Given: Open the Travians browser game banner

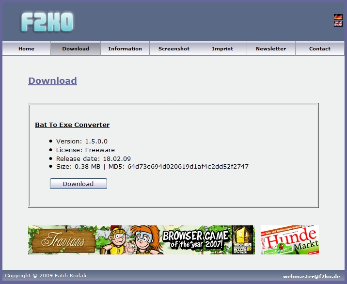Looking at the screenshot, I should pos(142,240).
